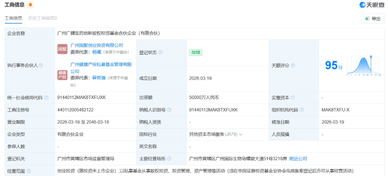Screen dimensions: 388x176
Task: Open the 附近公司 link
Action: click(x=298, y=159)
